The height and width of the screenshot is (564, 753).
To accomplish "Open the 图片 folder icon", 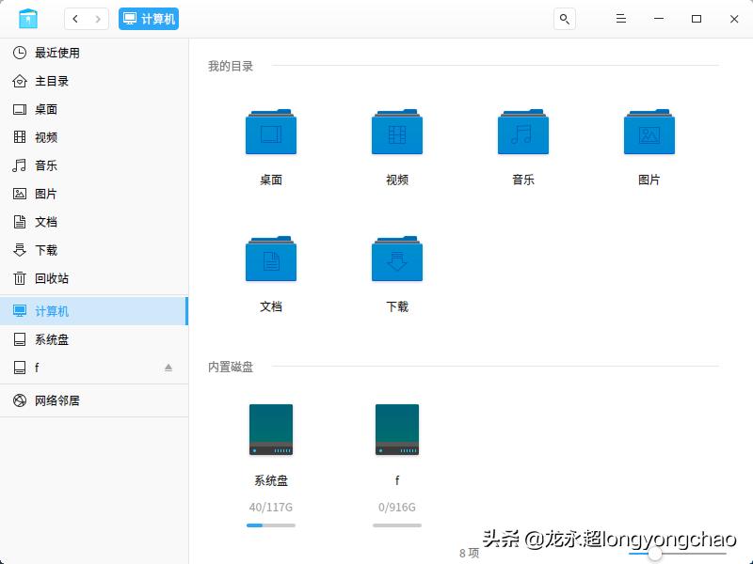I will [648, 132].
